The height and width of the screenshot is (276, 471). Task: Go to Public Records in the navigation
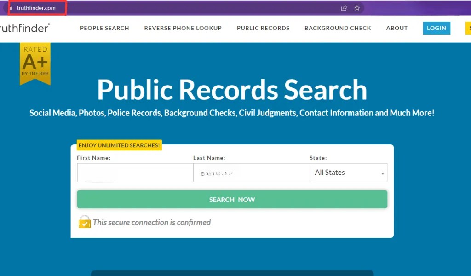[x=263, y=28]
